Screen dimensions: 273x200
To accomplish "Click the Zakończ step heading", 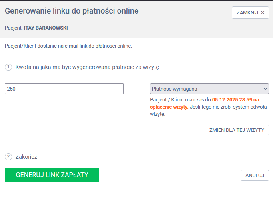I will click(26, 157).
